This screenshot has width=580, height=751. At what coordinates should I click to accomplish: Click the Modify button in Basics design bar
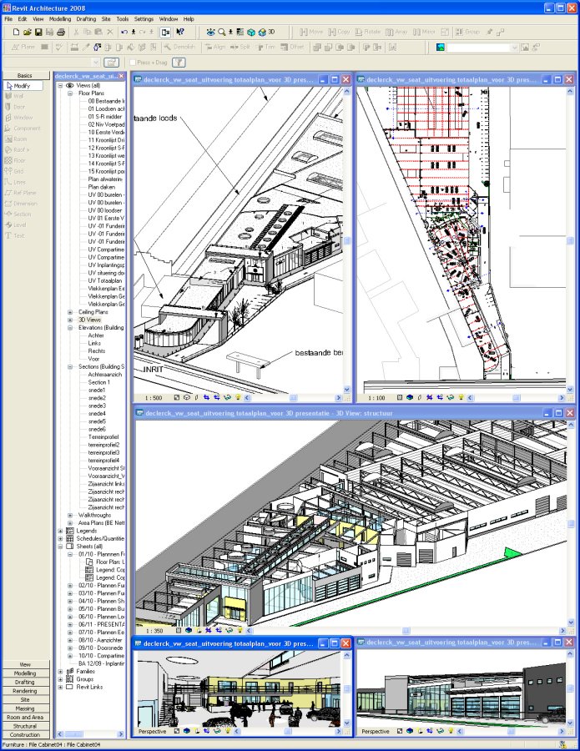[23, 86]
